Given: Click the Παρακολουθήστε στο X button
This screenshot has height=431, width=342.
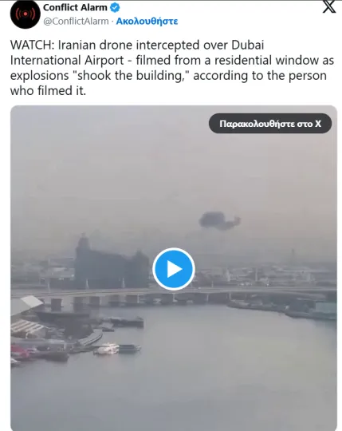Looking at the screenshot, I should (270, 124).
